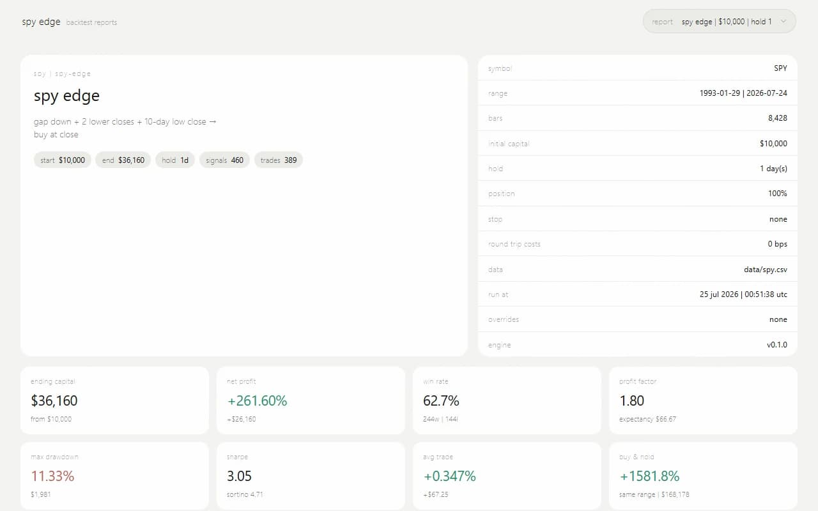This screenshot has width=818, height=511.
Task: Click the overrides row value 'none'
Action: (x=778, y=319)
